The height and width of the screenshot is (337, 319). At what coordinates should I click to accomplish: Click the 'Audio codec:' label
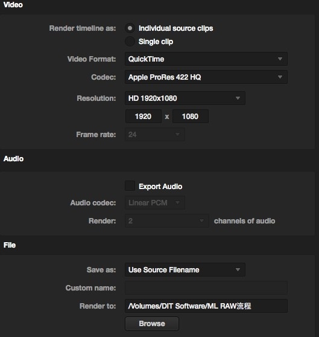tap(93, 203)
